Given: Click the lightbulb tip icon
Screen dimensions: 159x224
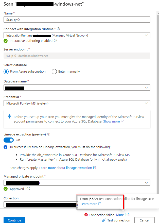Looking at the screenshot, I should pyautogui.click(x=9, y=117).
